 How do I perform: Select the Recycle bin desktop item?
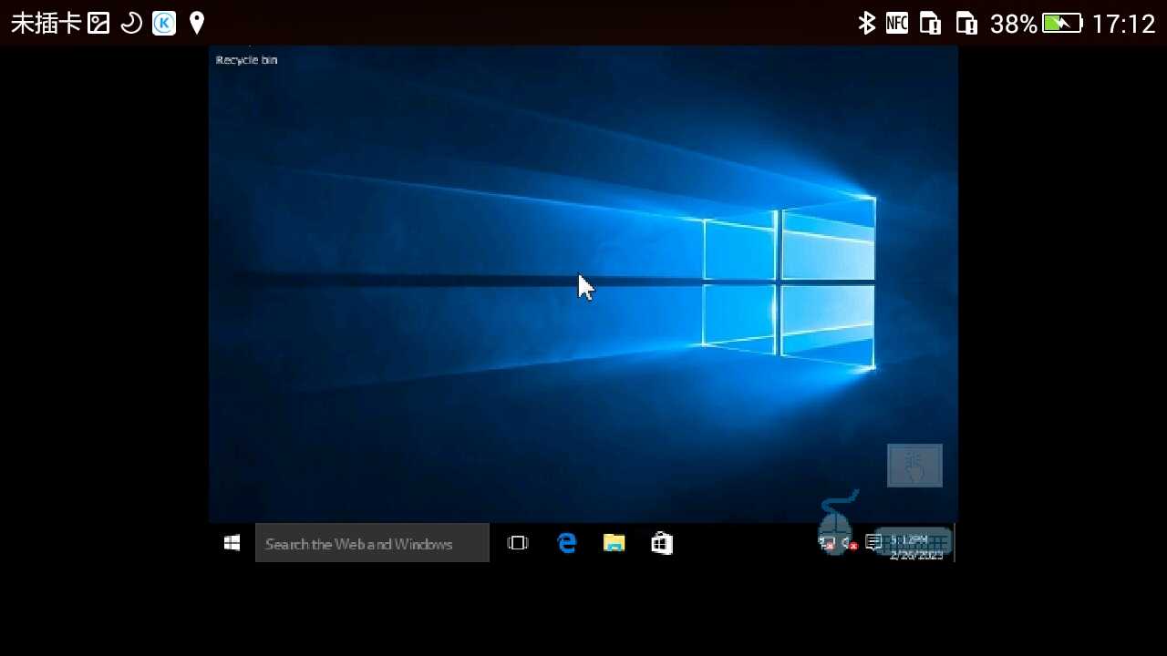pyautogui.click(x=246, y=59)
